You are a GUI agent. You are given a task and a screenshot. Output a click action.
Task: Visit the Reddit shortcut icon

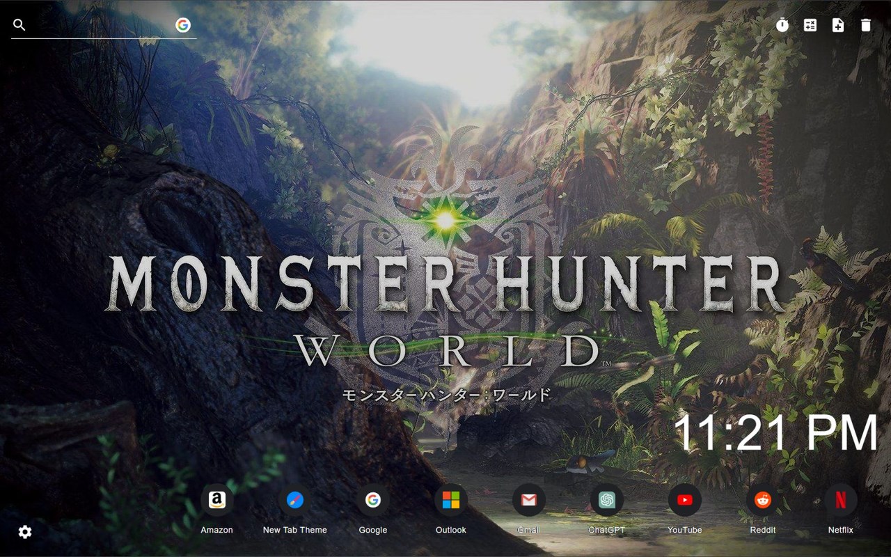pyautogui.click(x=763, y=500)
